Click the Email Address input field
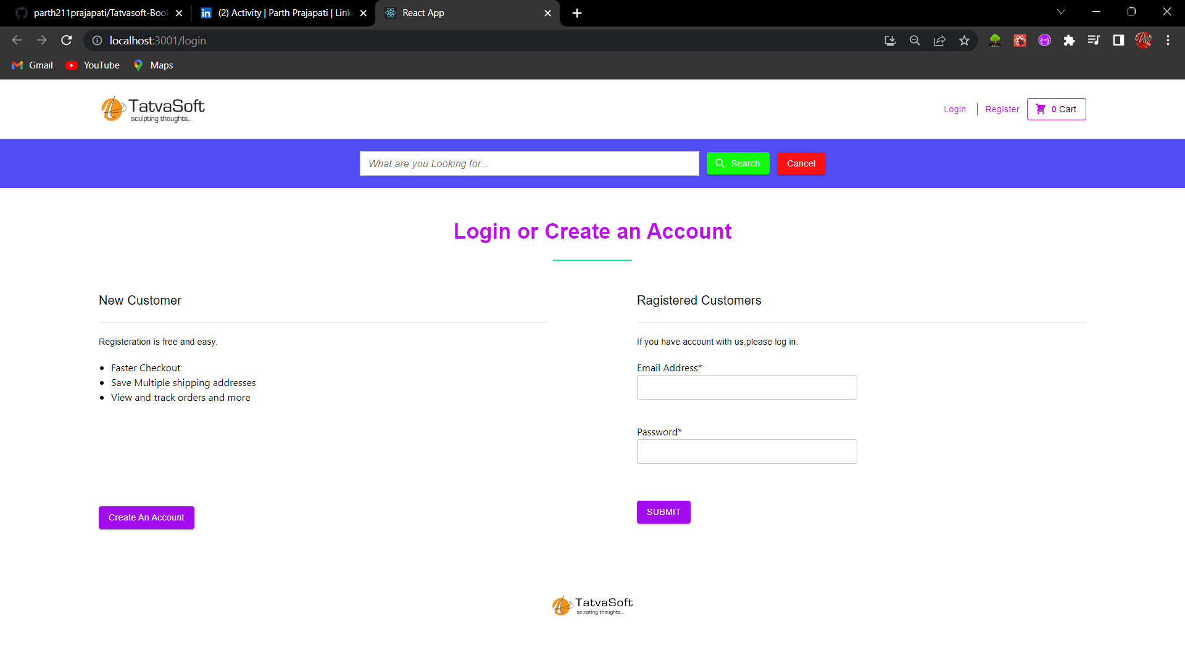Screen dimensions: 1185x666 tap(746, 387)
